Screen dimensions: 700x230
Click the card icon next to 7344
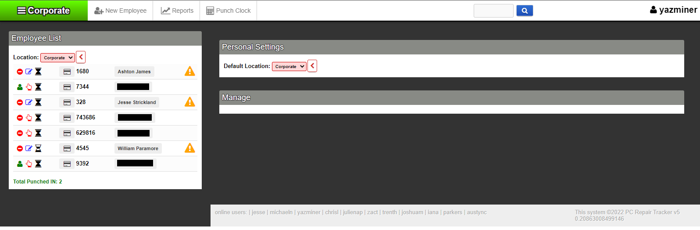[x=67, y=87]
